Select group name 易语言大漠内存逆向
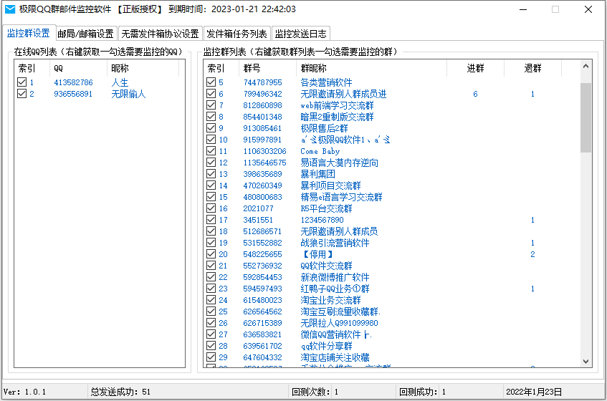The width and height of the screenshot is (607, 401). tap(340, 163)
